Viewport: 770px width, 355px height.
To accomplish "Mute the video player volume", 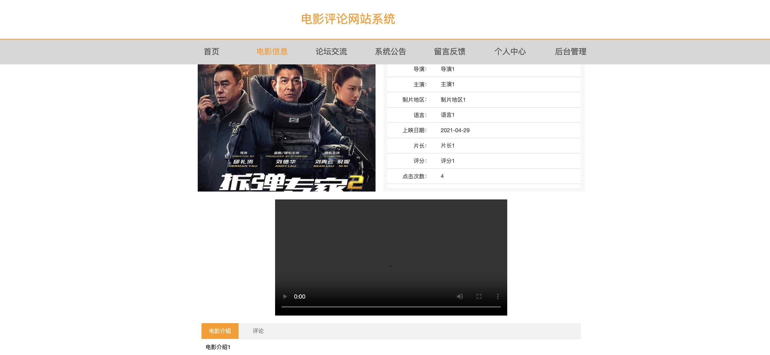I will [x=460, y=296].
